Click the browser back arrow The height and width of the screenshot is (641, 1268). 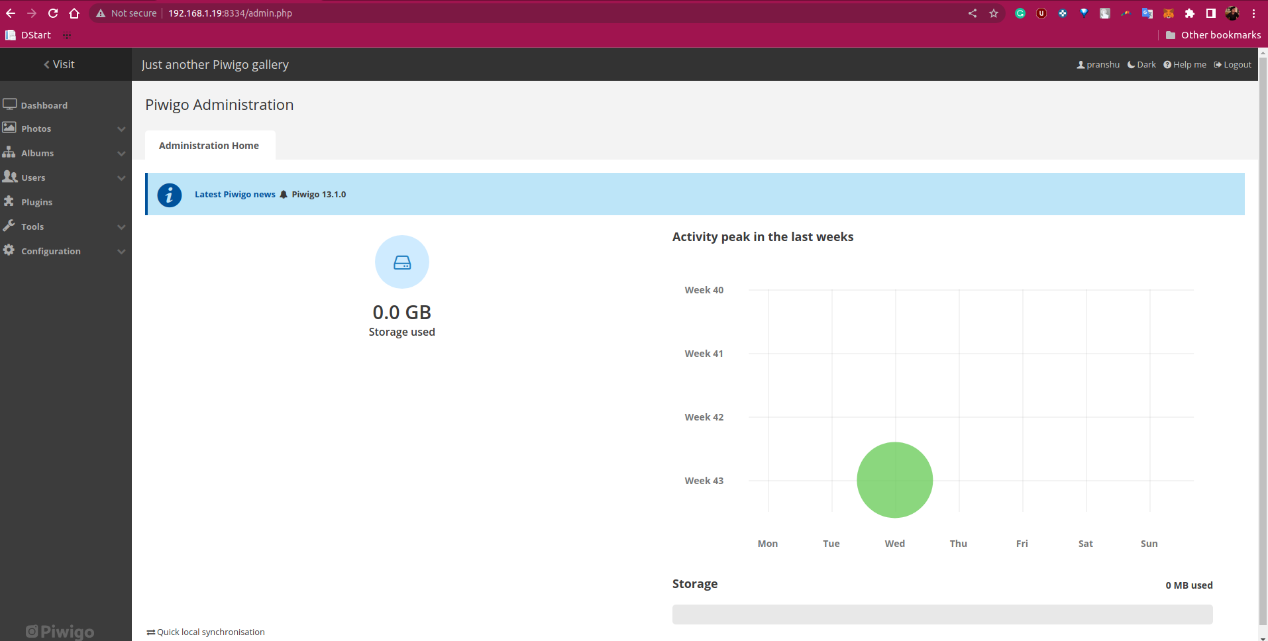pos(11,13)
